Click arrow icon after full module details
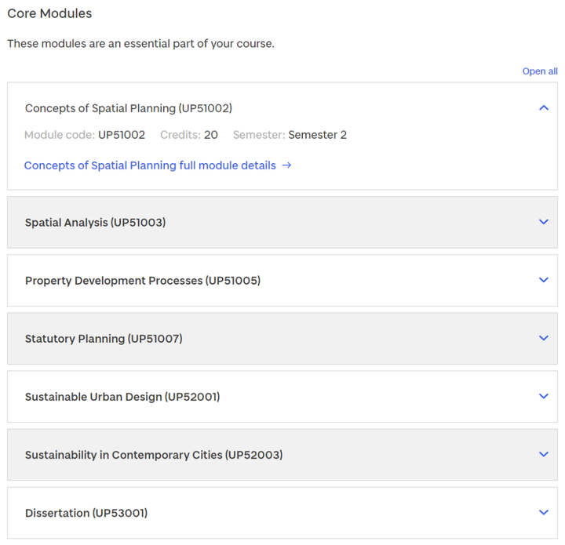This screenshot has width=565, height=545. pos(286,165)
